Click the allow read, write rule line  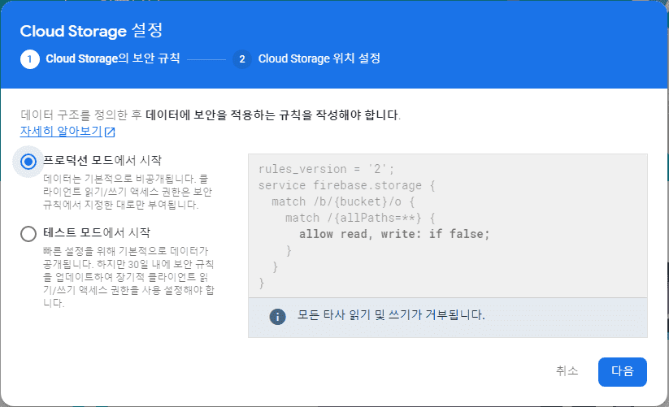pyautogui.click(x=394, y=234)
